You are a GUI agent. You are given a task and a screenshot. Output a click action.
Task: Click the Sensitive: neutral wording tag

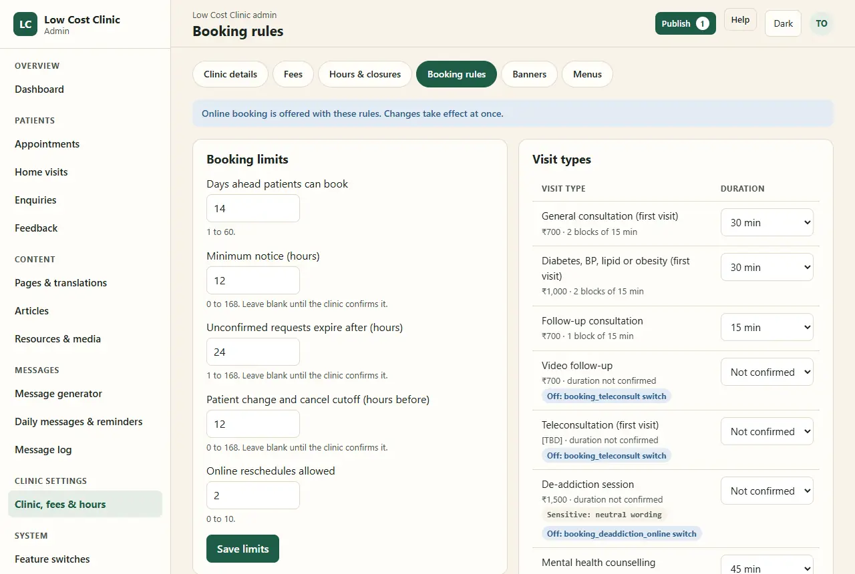click(x=605, y=515)
